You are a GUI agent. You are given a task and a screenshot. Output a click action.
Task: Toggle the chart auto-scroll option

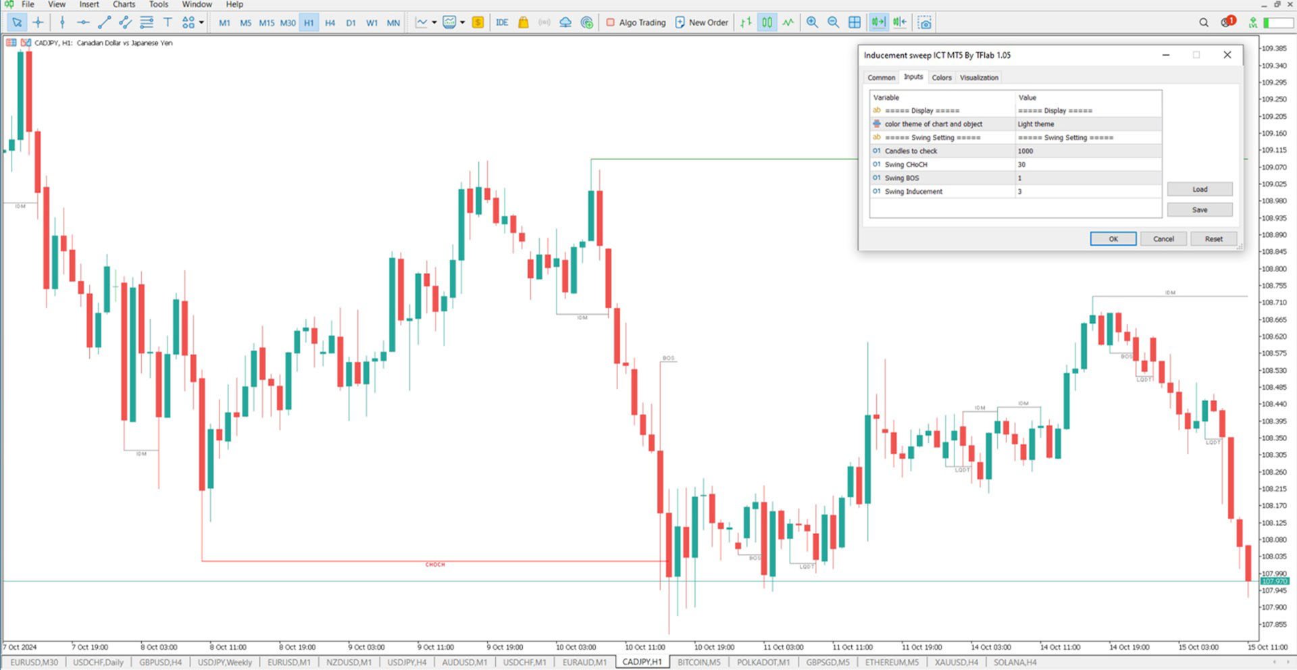coord(878,22)
